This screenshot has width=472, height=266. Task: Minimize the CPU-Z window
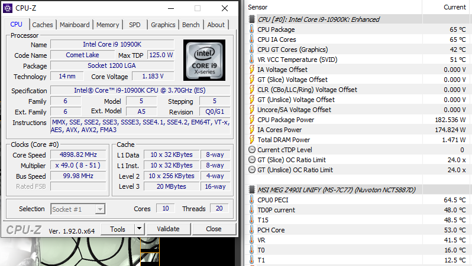(171, 8)
